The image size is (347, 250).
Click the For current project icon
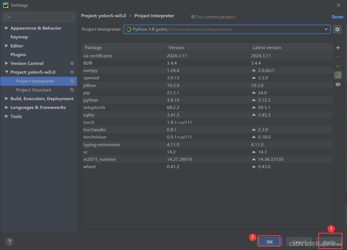193,17
